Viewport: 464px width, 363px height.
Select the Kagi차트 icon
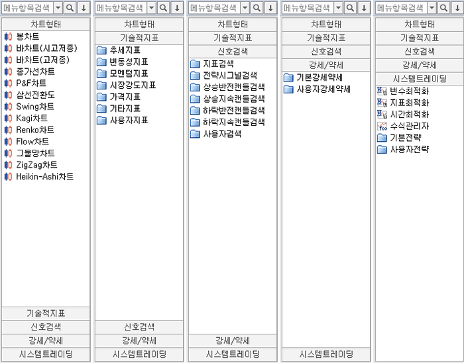tap(8, 119)
